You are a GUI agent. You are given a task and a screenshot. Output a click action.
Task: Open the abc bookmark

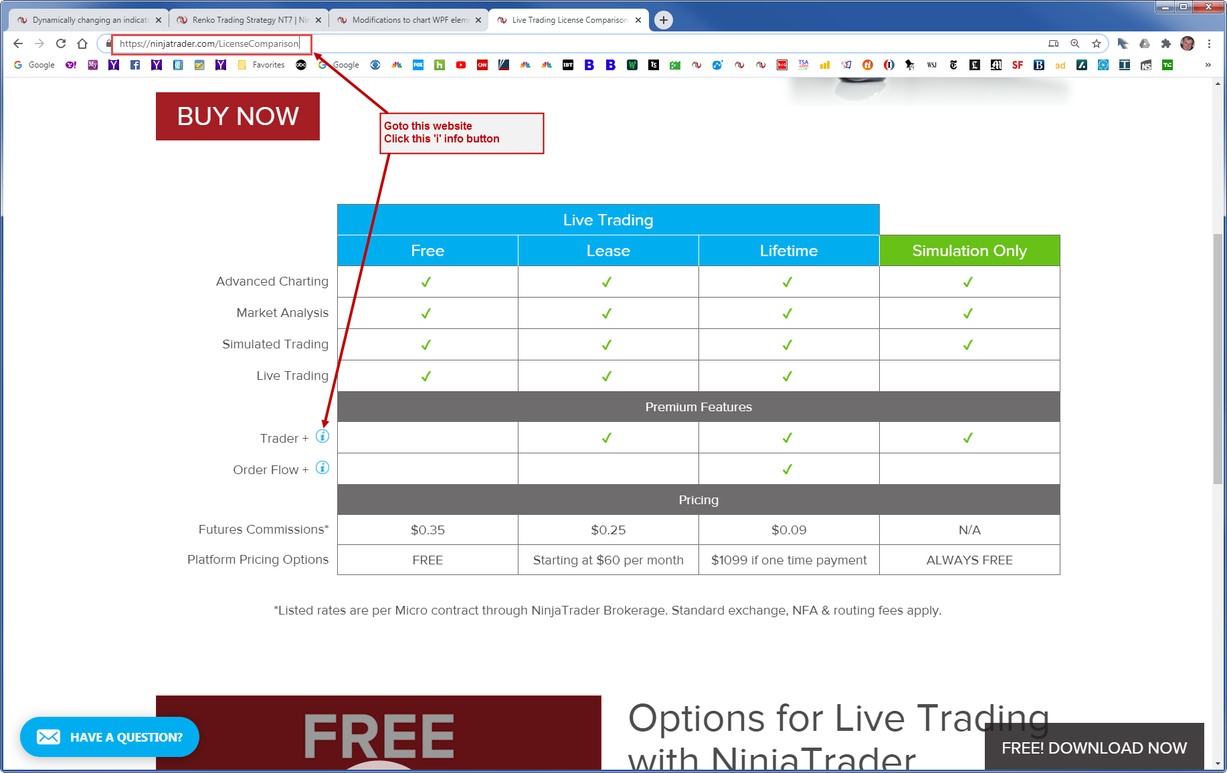(301, 65)
